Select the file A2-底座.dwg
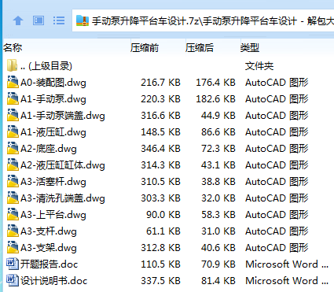Image resolution: width=334 pixels, height=292 pixels. (49, 149)
